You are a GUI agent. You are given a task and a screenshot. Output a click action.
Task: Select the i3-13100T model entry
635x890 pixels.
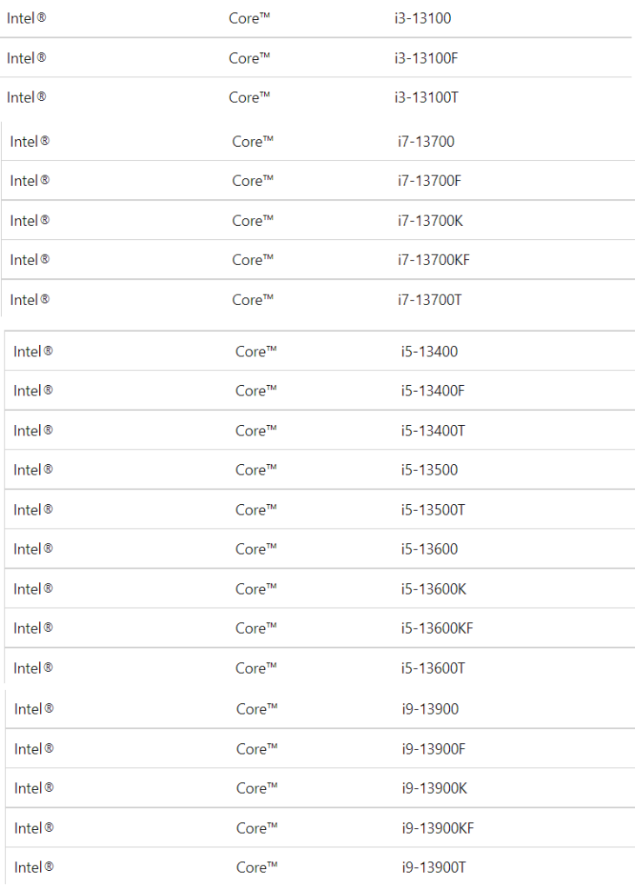pos(427,97)
